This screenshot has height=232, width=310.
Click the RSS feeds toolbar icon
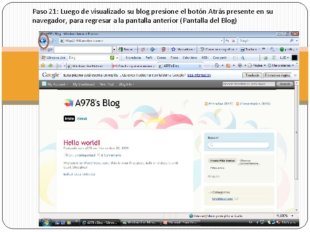pyautogui.click(x=228, y=65)
